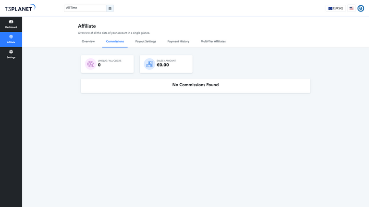369x207 pixels.
Task: Click the Unique / All Clicks count value
Action: click(x=99, y=65)
